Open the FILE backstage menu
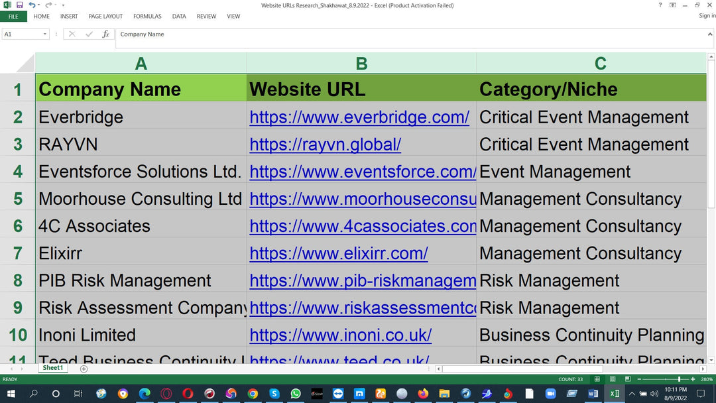This screenshot has width=716, height=403. (x=13, y=17)
